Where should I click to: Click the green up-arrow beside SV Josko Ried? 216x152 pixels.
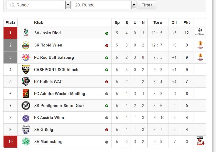pyautogui.click(x=107, y=33)
